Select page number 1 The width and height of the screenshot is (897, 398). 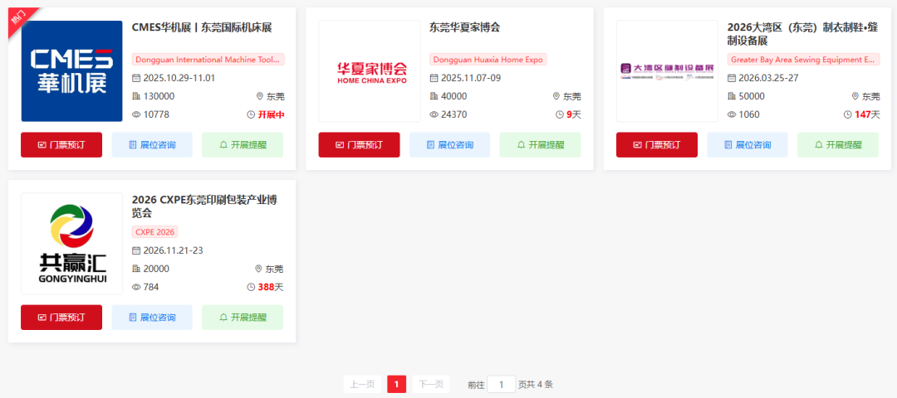396,384
